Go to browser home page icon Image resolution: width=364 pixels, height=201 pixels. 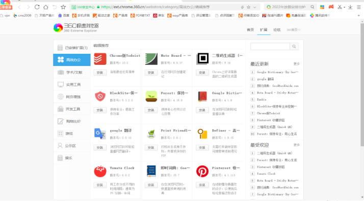pyautogui.click(x=46, y=7)
